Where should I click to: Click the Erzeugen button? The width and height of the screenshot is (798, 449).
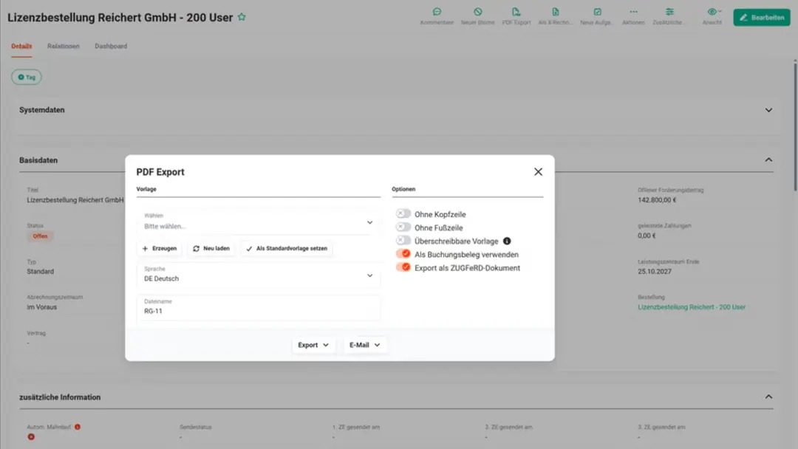[x=160, y=249]
